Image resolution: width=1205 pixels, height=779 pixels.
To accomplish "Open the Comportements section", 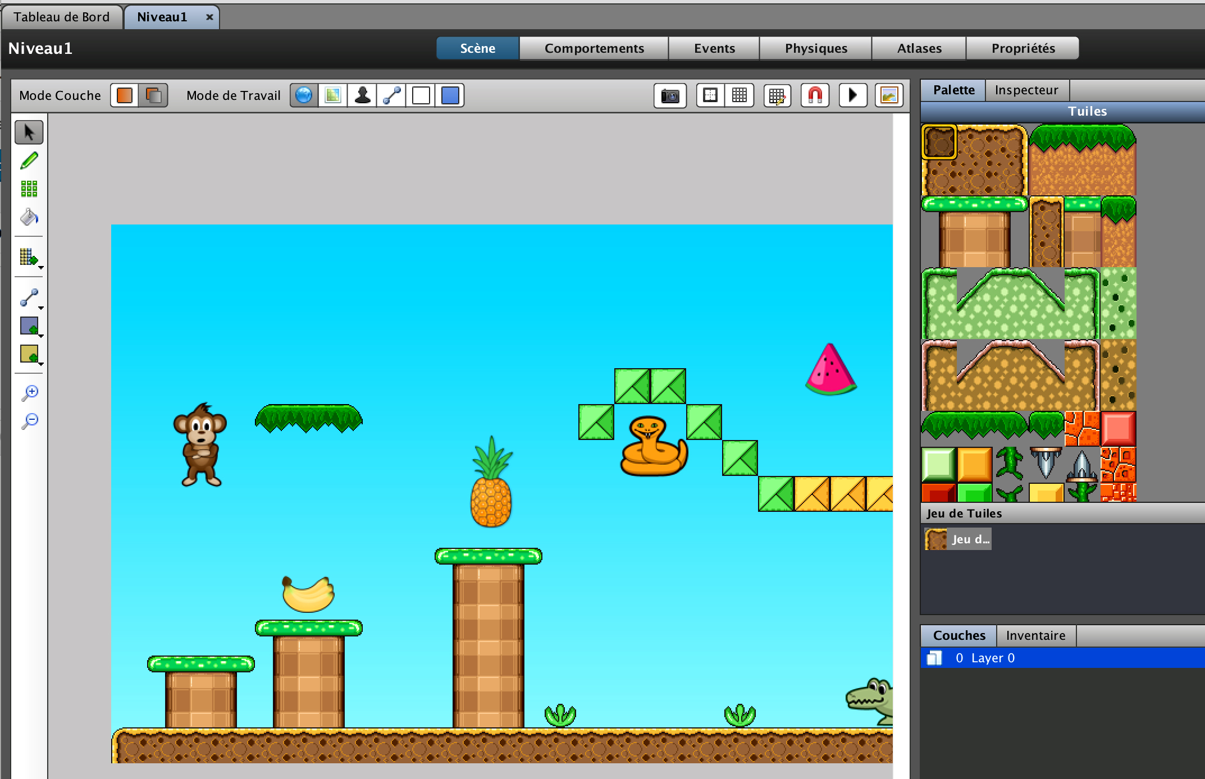I will point(594,48).
